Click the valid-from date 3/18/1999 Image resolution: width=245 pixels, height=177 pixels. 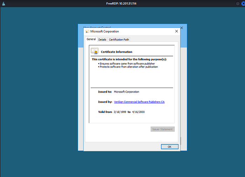[x=120, y=112]
